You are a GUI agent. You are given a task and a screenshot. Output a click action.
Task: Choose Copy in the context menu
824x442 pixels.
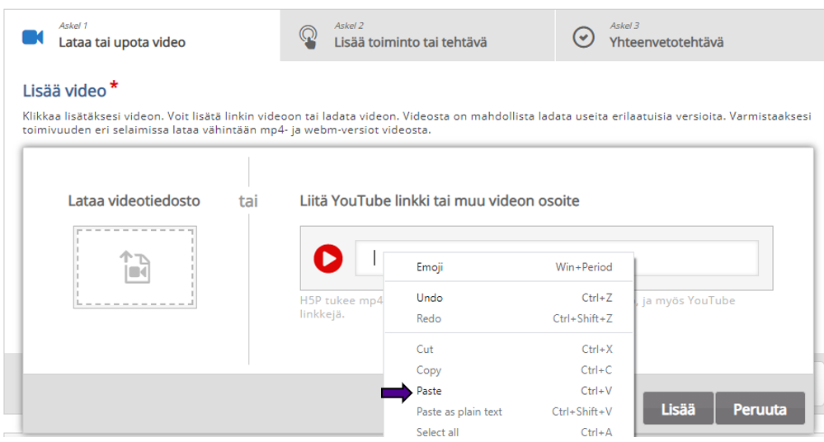[x=428, y=370]
